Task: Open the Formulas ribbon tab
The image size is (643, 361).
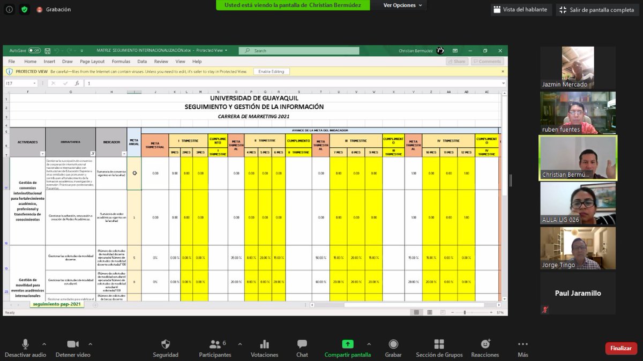Action: 121,62
